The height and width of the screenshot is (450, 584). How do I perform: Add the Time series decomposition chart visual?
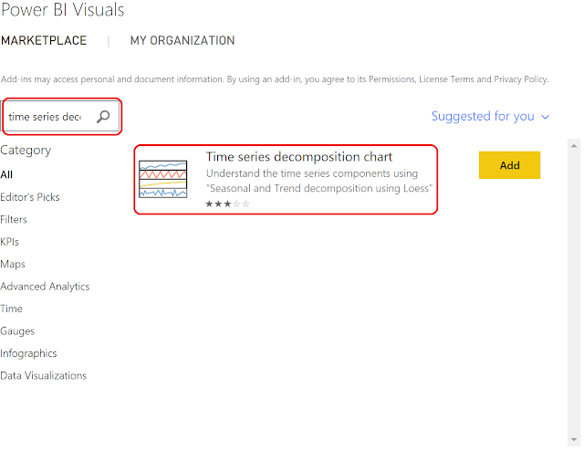(509, 165)
